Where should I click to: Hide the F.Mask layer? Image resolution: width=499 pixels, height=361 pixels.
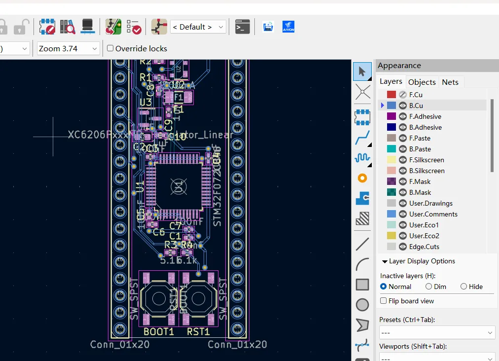point(402,181)
